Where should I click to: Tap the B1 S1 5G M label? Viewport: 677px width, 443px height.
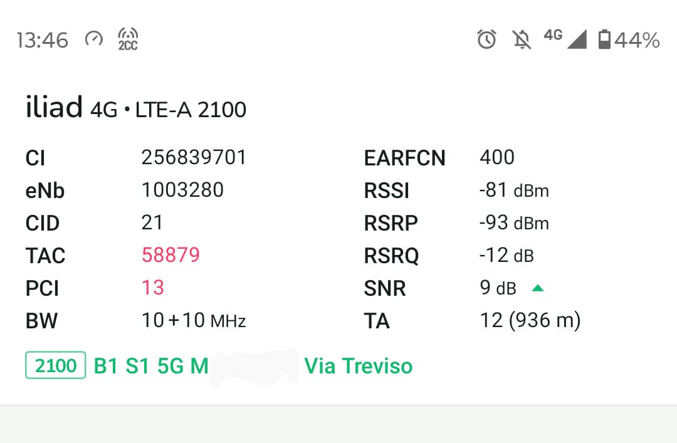point(151,366)
